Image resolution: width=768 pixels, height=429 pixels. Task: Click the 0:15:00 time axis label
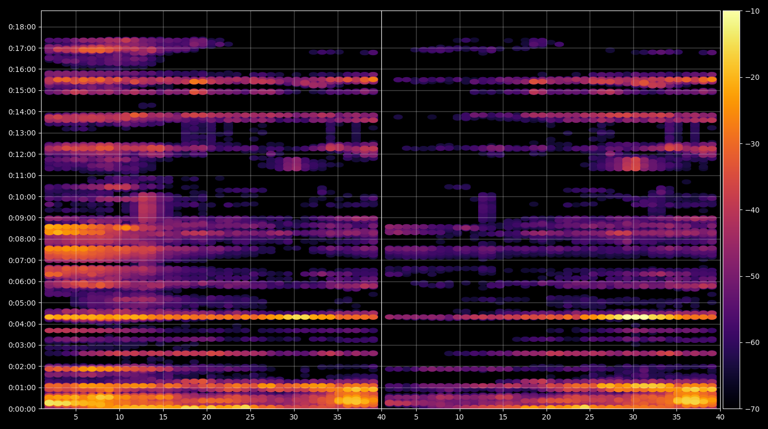click(x=22, y=90)
